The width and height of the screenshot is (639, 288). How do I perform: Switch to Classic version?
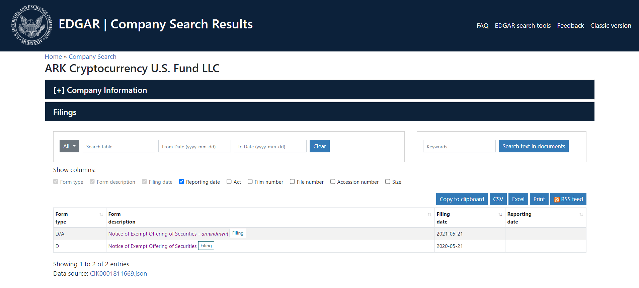(x=611, y=26)
